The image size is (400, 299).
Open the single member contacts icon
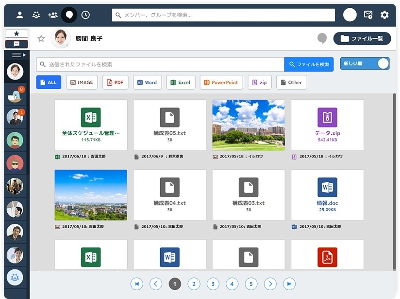coord(20,15)
